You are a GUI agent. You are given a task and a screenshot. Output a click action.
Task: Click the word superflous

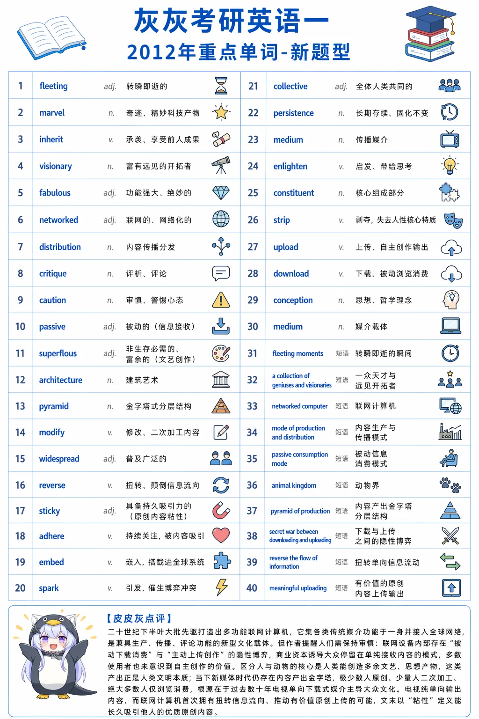(x=58, y=353)
